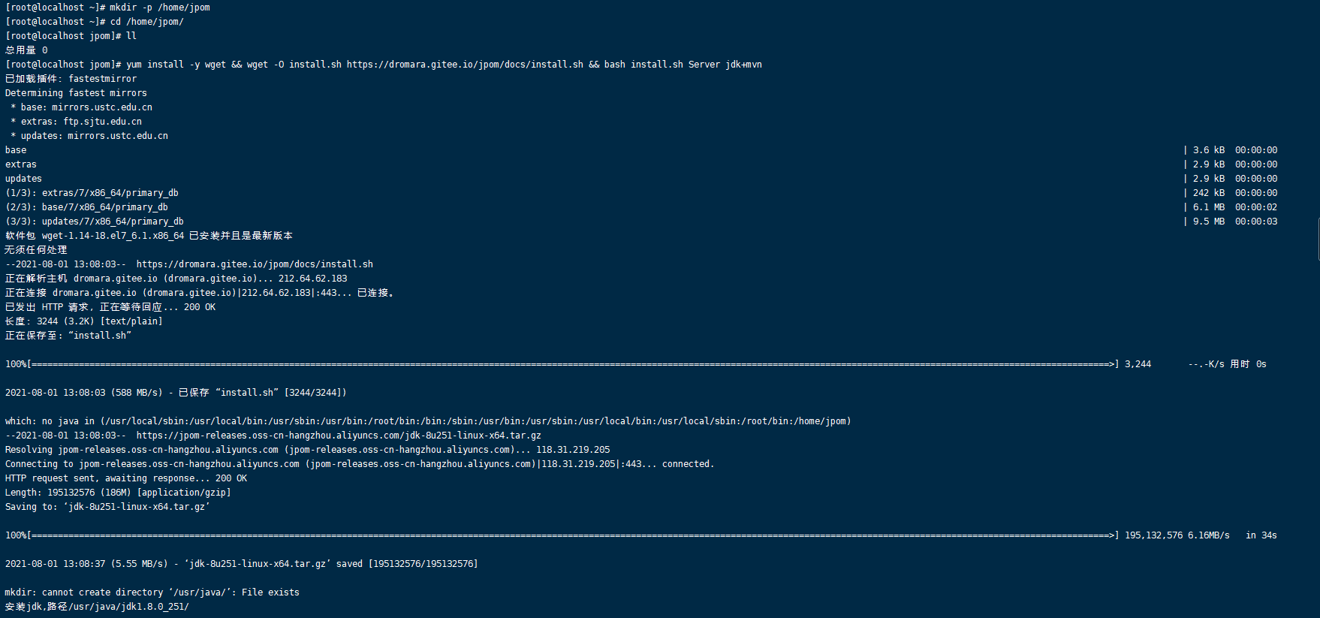
Task: Click the mkdir -p /home/jpom command line
Action: pos(107,8)
